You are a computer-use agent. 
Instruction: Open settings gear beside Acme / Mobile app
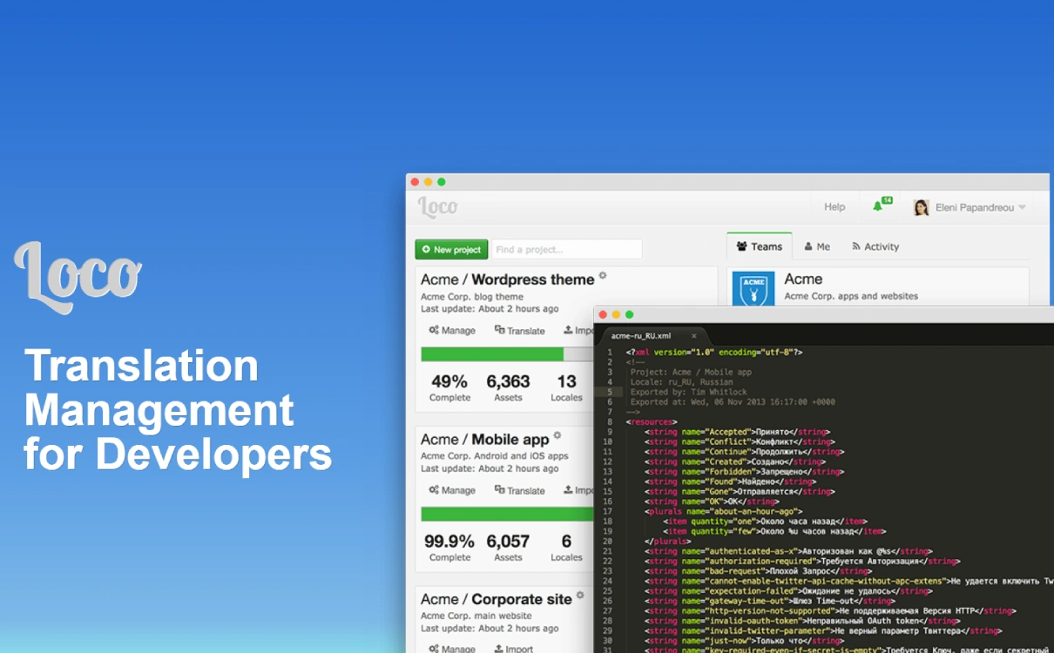pos(557,435)
